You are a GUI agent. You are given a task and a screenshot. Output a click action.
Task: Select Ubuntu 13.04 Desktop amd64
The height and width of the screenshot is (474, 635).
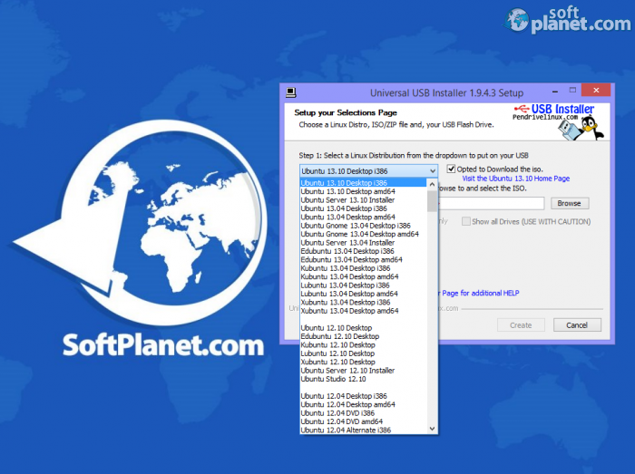coord(363,217)
